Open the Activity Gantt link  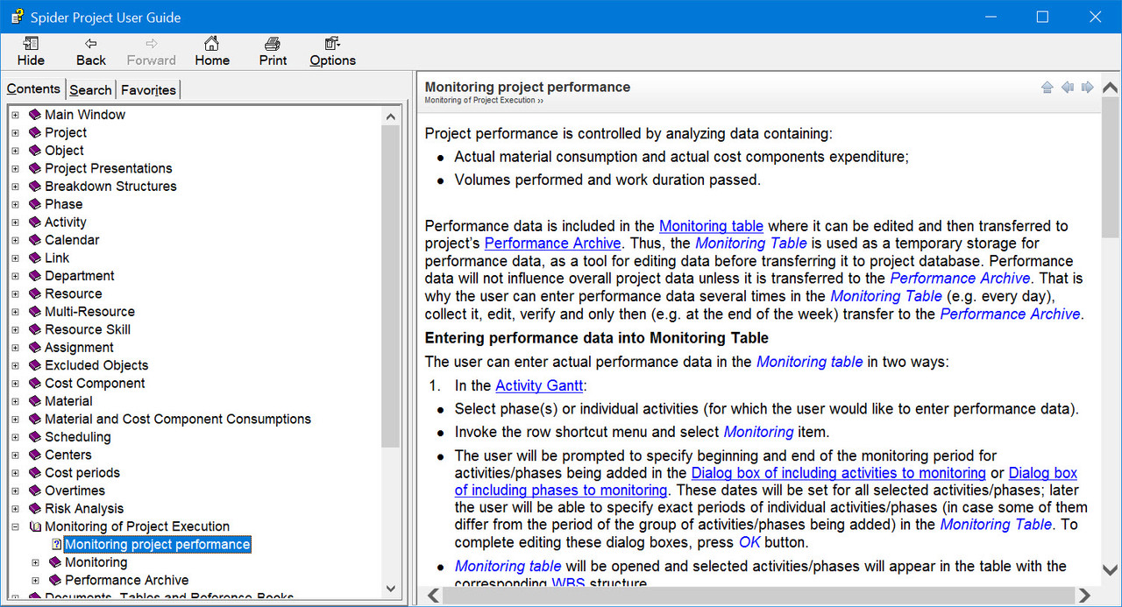pyautogui.click(x=539, y=385)
